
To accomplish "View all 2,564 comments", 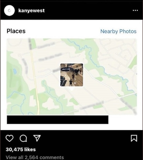I will click(35, 157).
